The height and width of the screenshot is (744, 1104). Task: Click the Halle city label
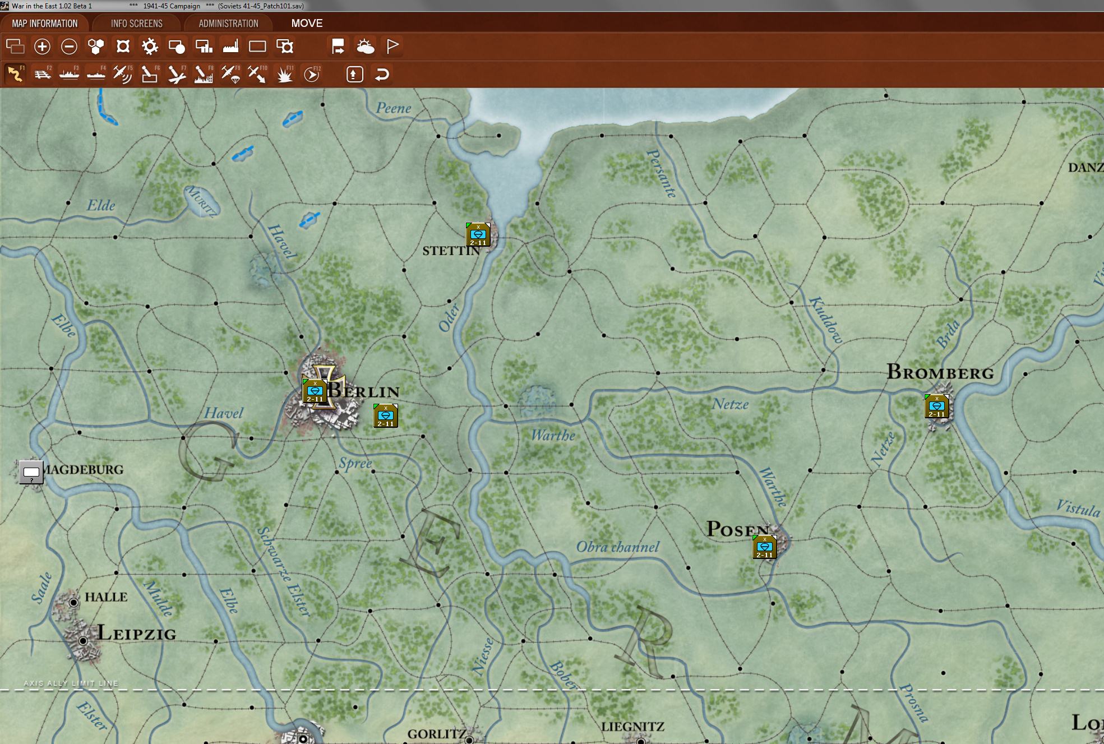(106, 597)
